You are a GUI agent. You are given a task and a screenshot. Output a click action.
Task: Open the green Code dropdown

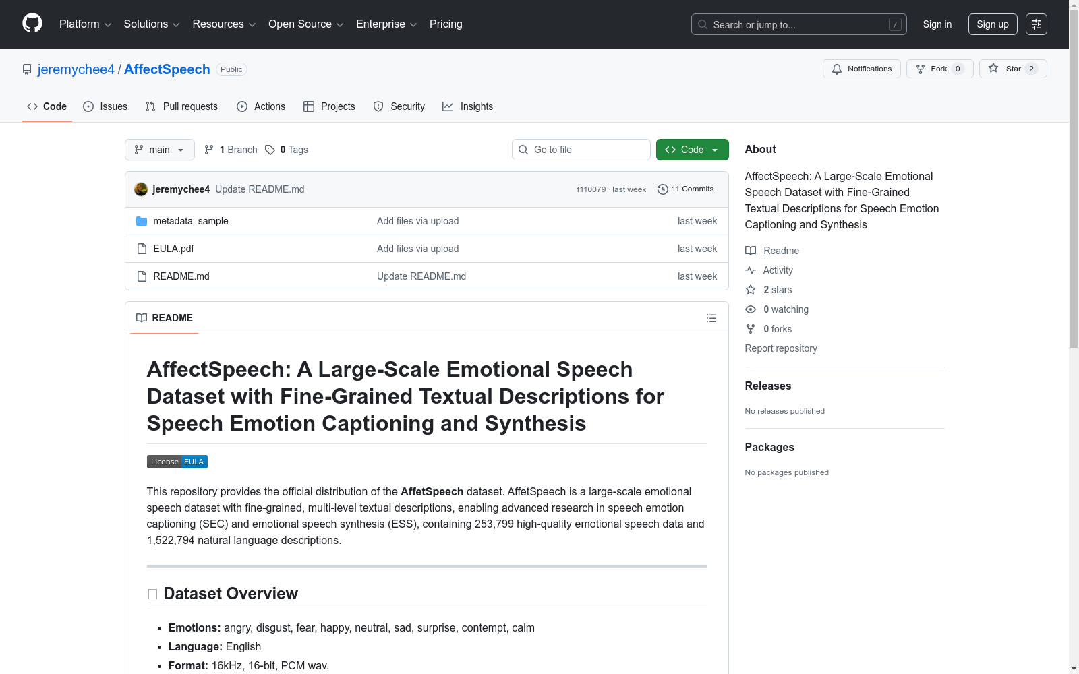pyautogui.click(x=692, y=150)
